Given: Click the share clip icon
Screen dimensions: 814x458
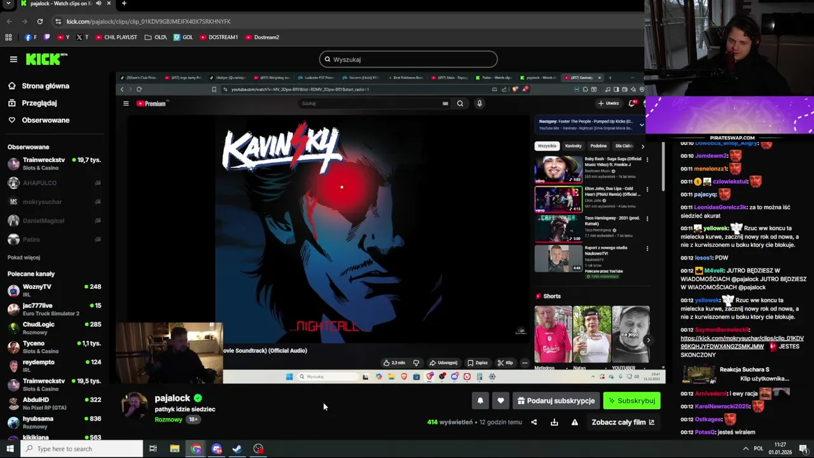Looking at the screenshot, I should click(x=534, y=422).
